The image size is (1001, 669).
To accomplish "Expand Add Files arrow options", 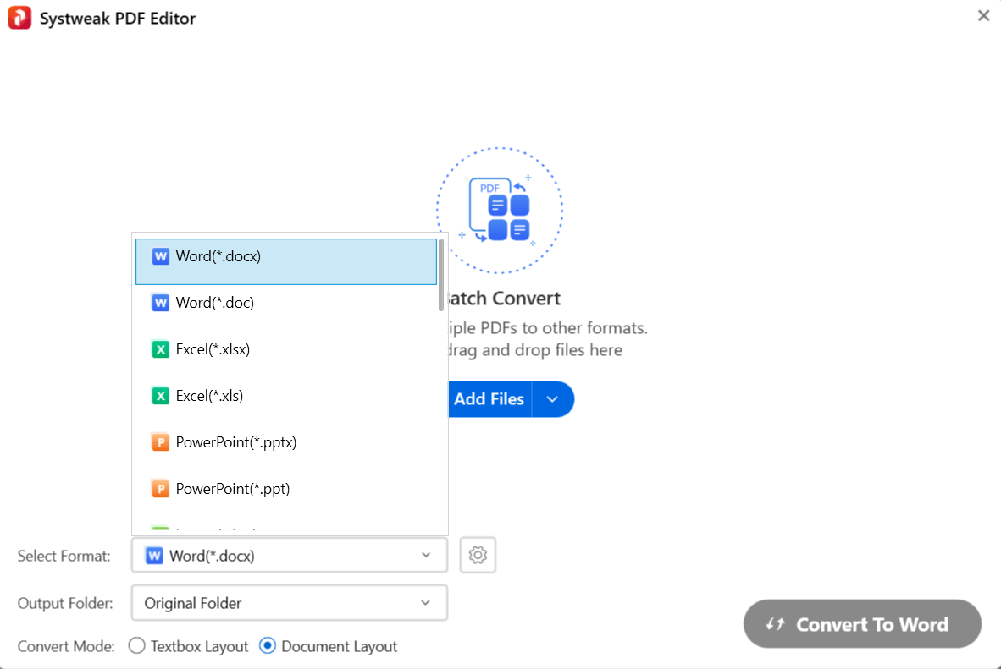I will [x=553, y=399].
